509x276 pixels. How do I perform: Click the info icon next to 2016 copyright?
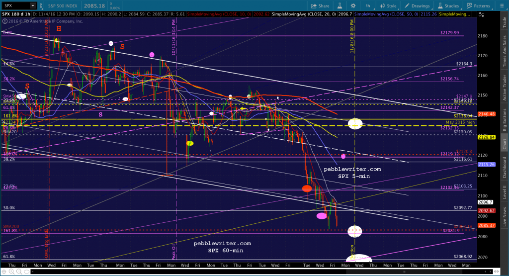[x=4, y=21]
